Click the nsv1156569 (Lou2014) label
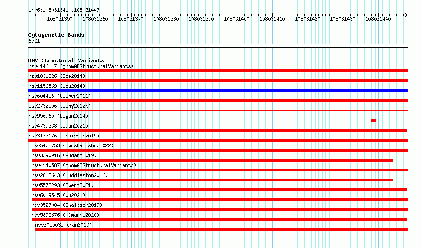 57,86
